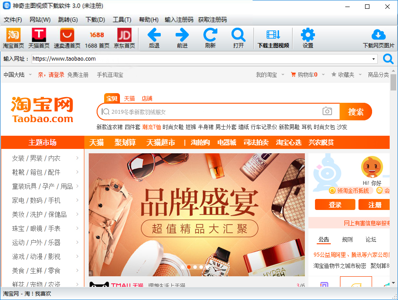Click the Taobao mascot avatar
The height and width of the screenshot is (300, 398).
click(372, 167)
